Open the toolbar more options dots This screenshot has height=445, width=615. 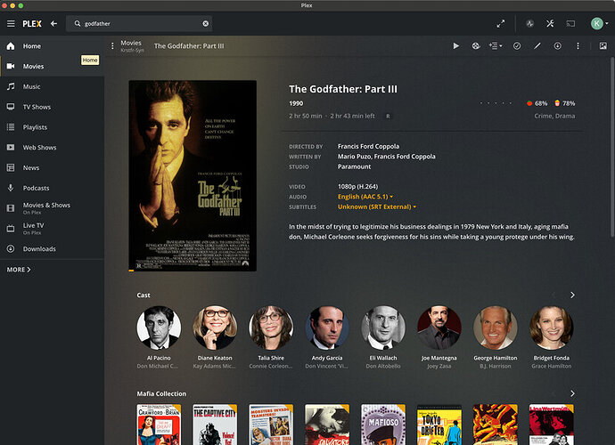pos(578,45)
